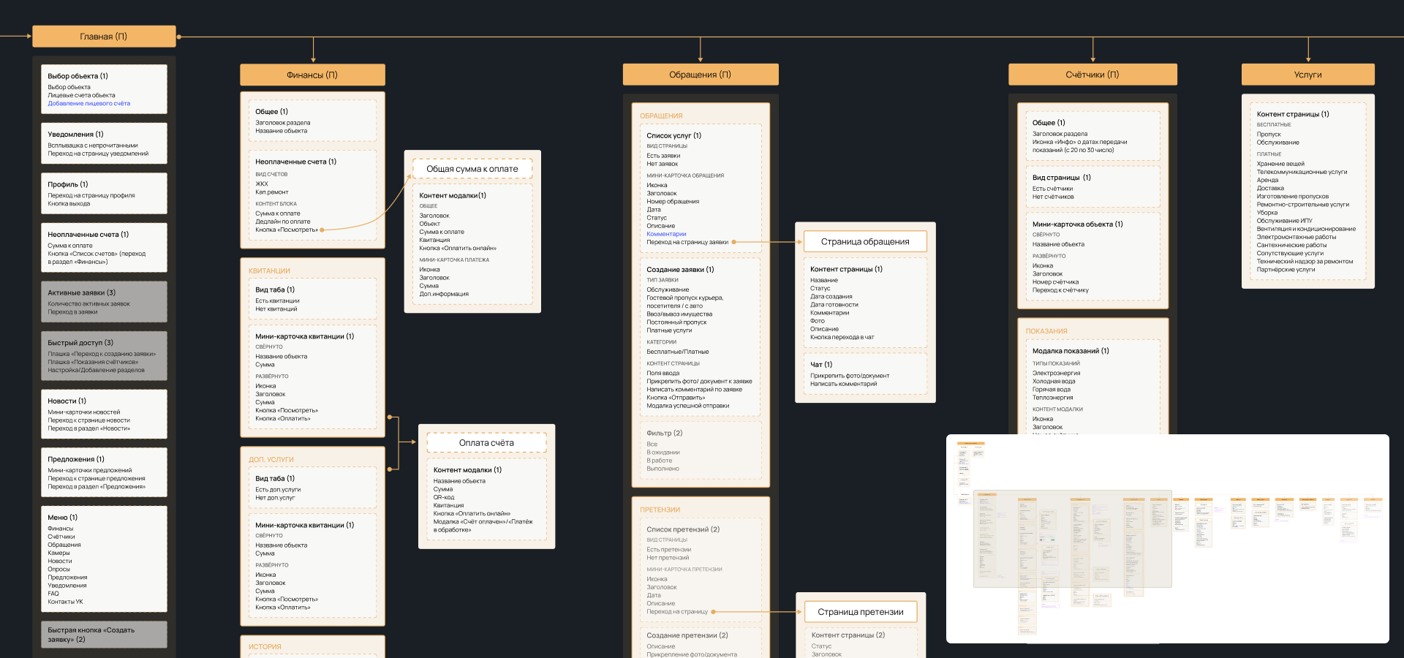Click blue "Комментарии" text in Список услуг
1404x658 pixels.
(666, 234)
